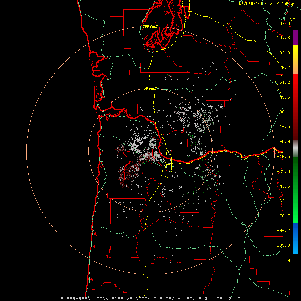Click the green inbound band of the velocity scale

point(295,190)
